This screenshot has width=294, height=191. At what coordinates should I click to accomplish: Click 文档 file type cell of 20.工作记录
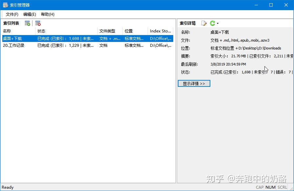tap(103, 46)
